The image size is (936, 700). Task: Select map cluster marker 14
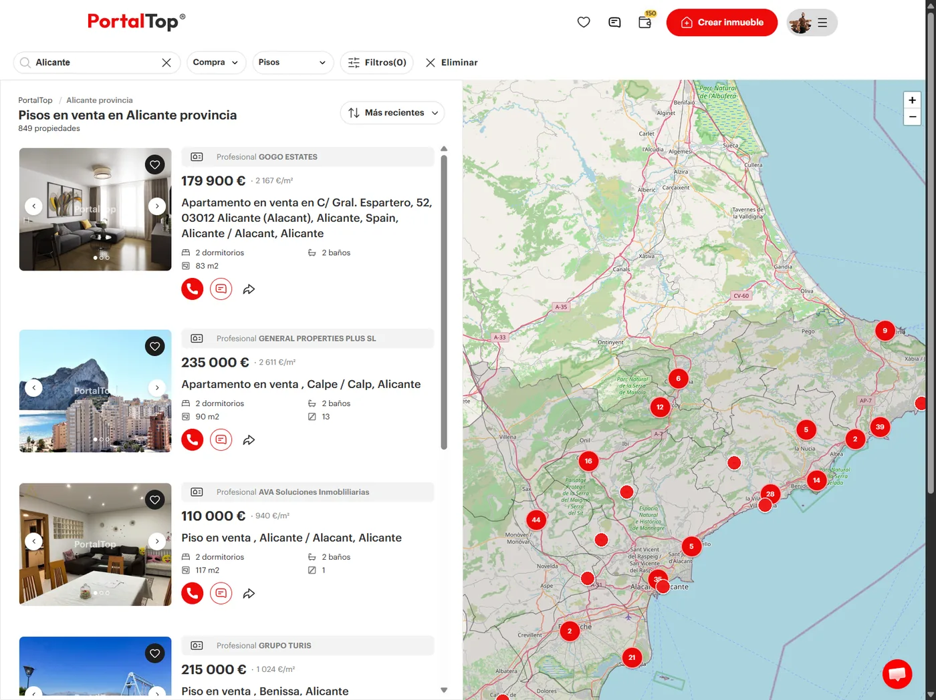point(816,480)
